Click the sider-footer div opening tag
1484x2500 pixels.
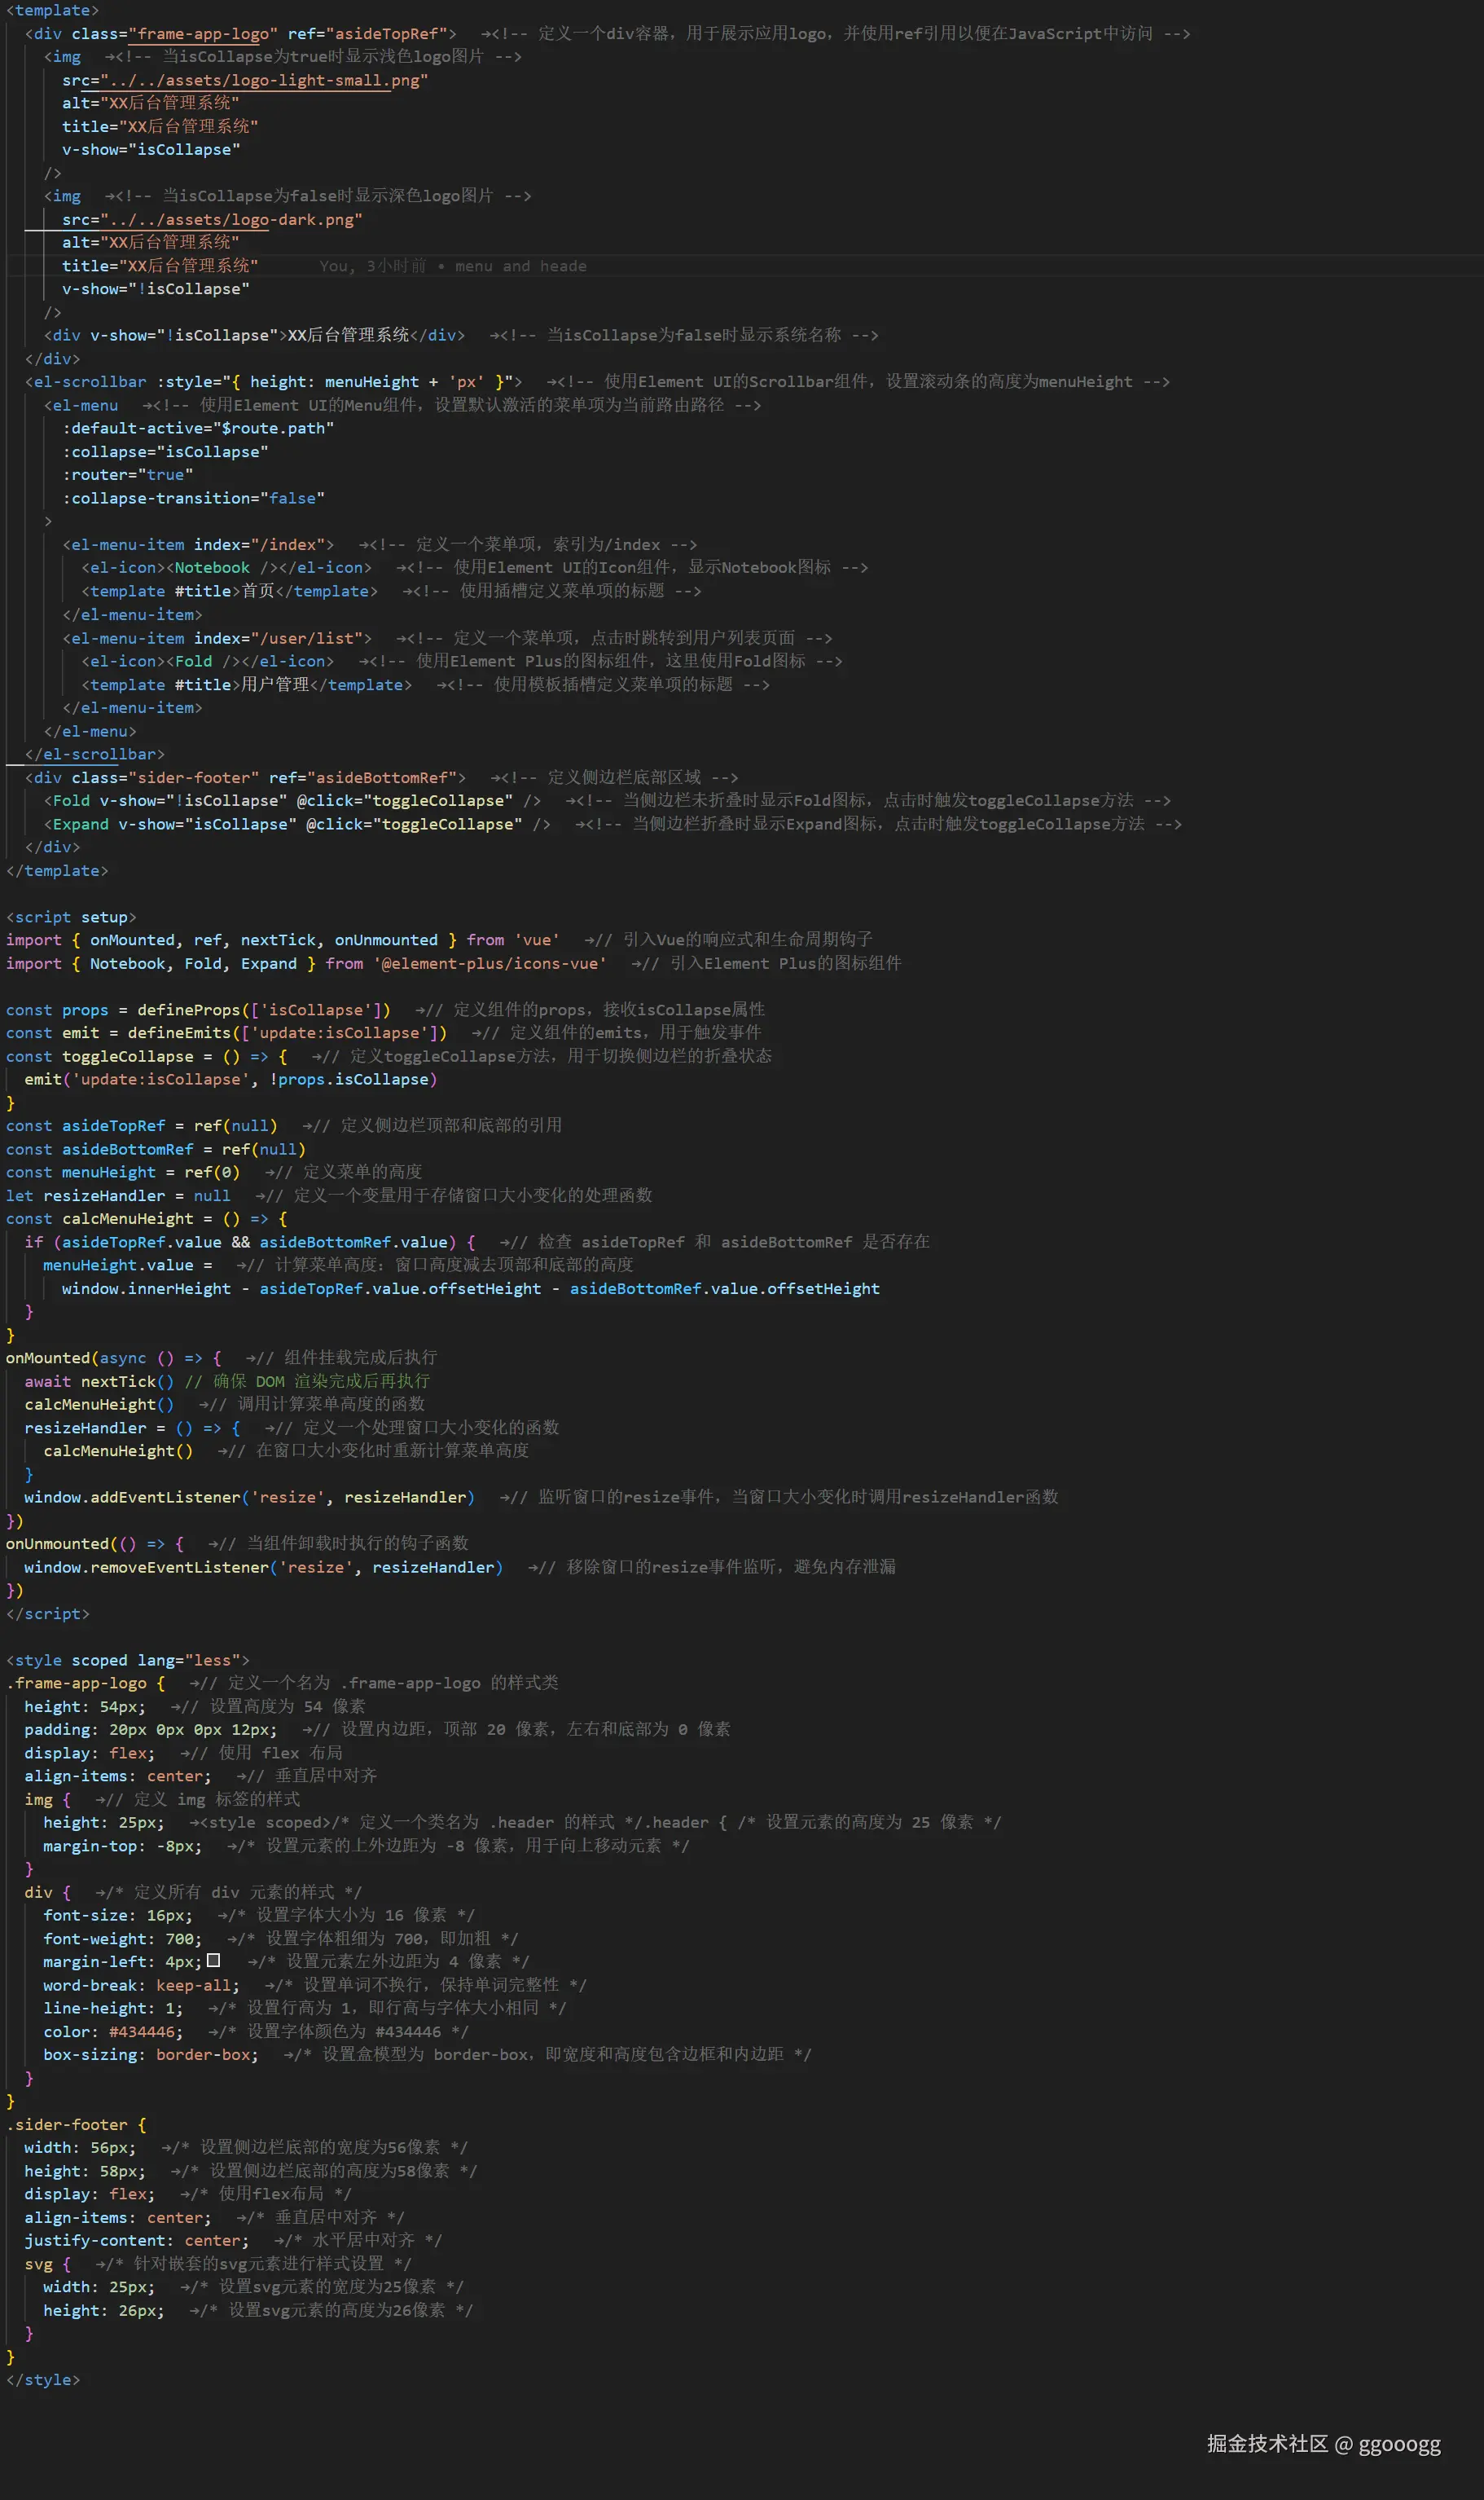245,777
